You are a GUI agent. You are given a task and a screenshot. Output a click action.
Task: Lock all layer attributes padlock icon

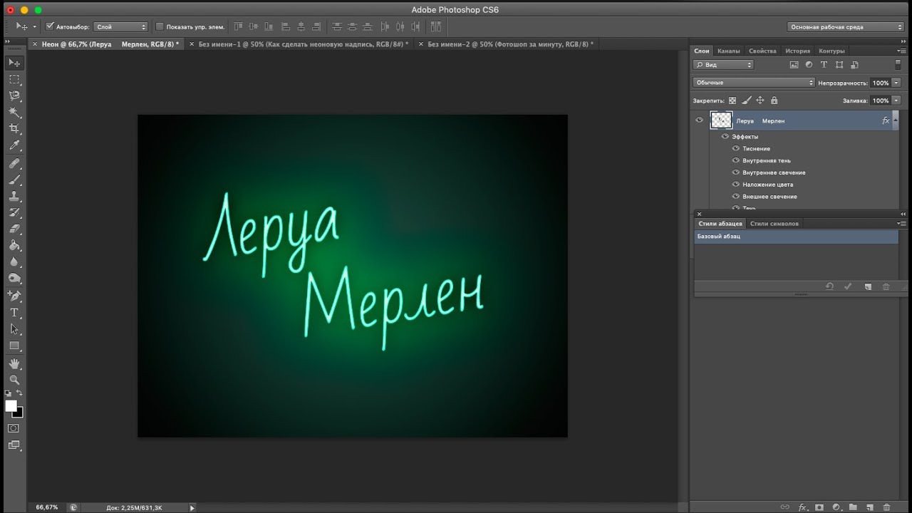click(x=774, y=100)
